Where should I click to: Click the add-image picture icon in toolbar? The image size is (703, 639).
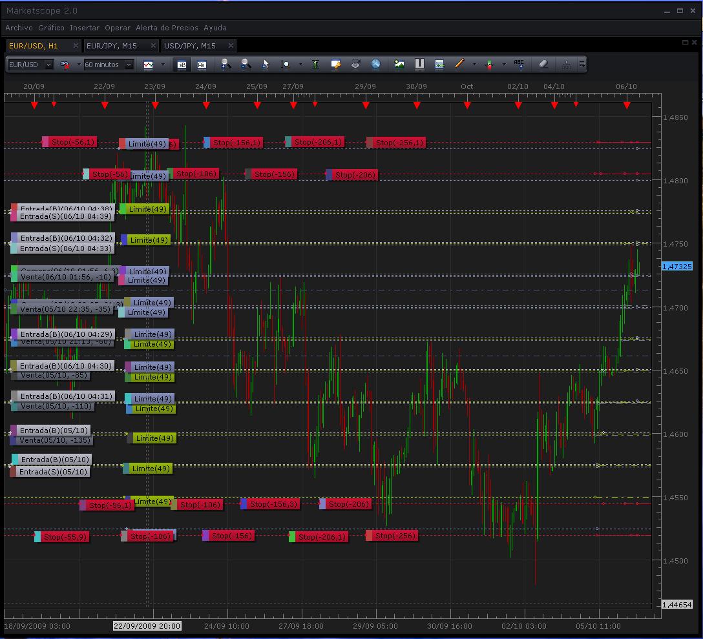[x=399, y=64]
